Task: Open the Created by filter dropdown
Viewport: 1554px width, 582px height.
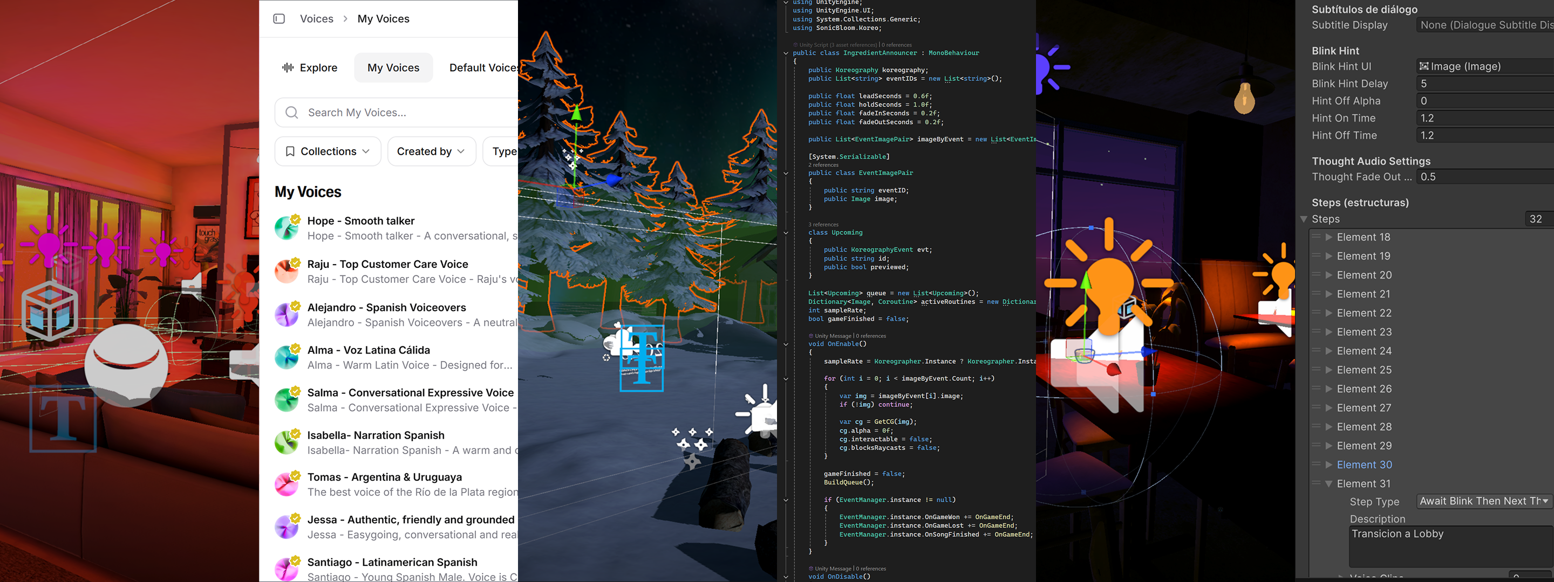Action: point(431,151)
